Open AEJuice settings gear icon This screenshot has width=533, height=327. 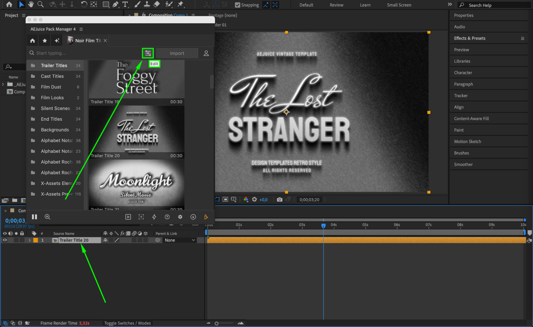[180, 217]
